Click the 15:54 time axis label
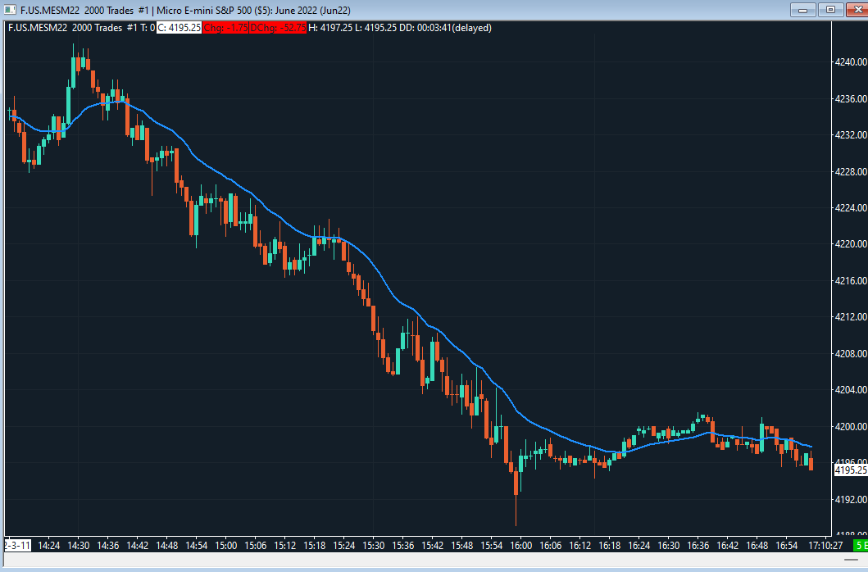Screen dimensions: 868x572 [x=492, y=546]
